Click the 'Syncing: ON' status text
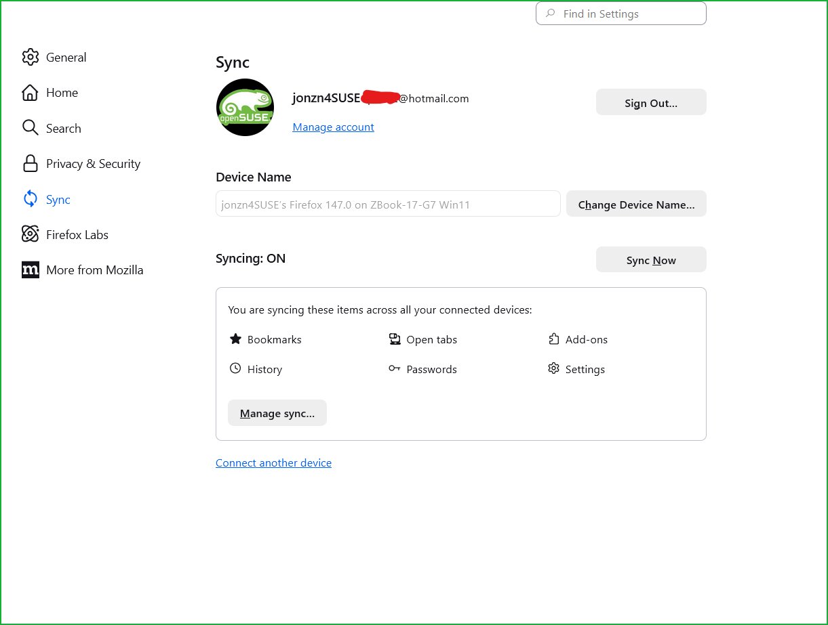 click(x=251, y=258)
